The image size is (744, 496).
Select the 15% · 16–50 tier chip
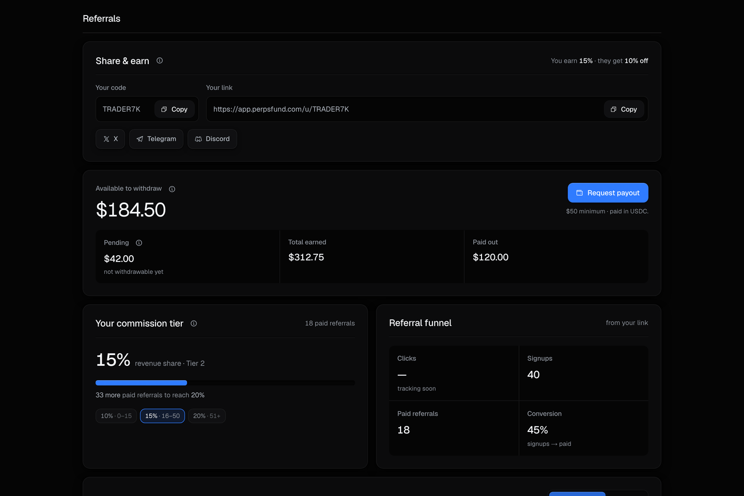coord(162,416)
